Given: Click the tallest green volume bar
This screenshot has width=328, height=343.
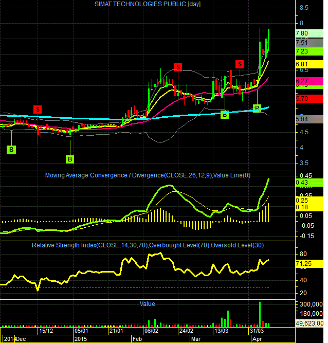Looking at the screenshot, I should (260, 314).
